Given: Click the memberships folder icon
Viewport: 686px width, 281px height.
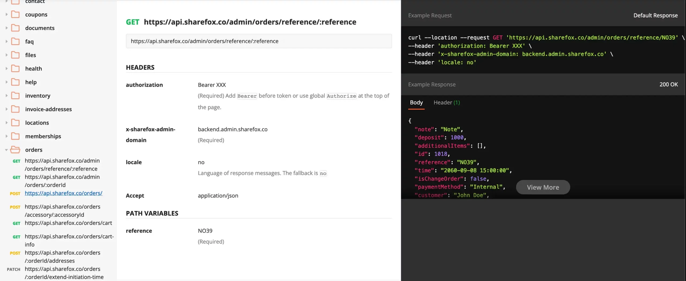Looking at the screenshot, I should click(15, 136).
